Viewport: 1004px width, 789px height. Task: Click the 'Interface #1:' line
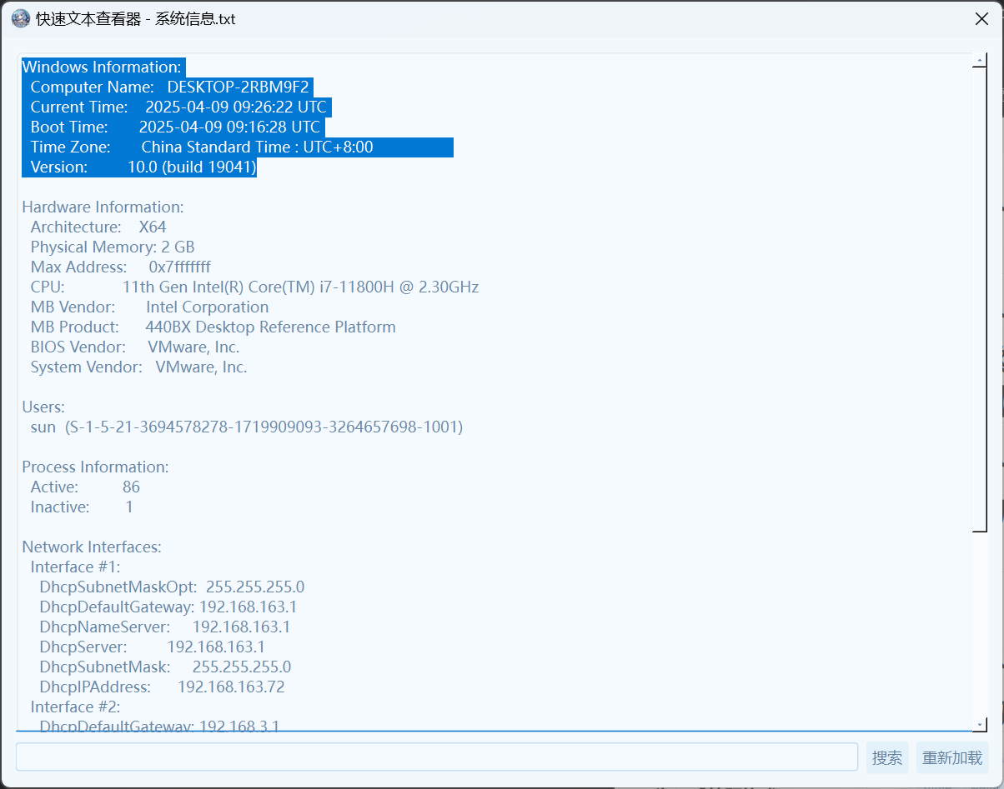click(x=75, y=567)
